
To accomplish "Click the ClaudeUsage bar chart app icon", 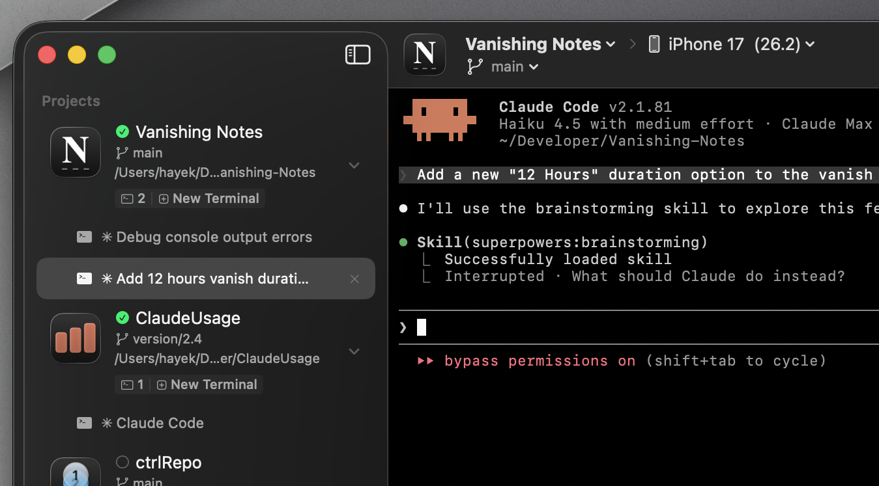I will tap(76, 338).
